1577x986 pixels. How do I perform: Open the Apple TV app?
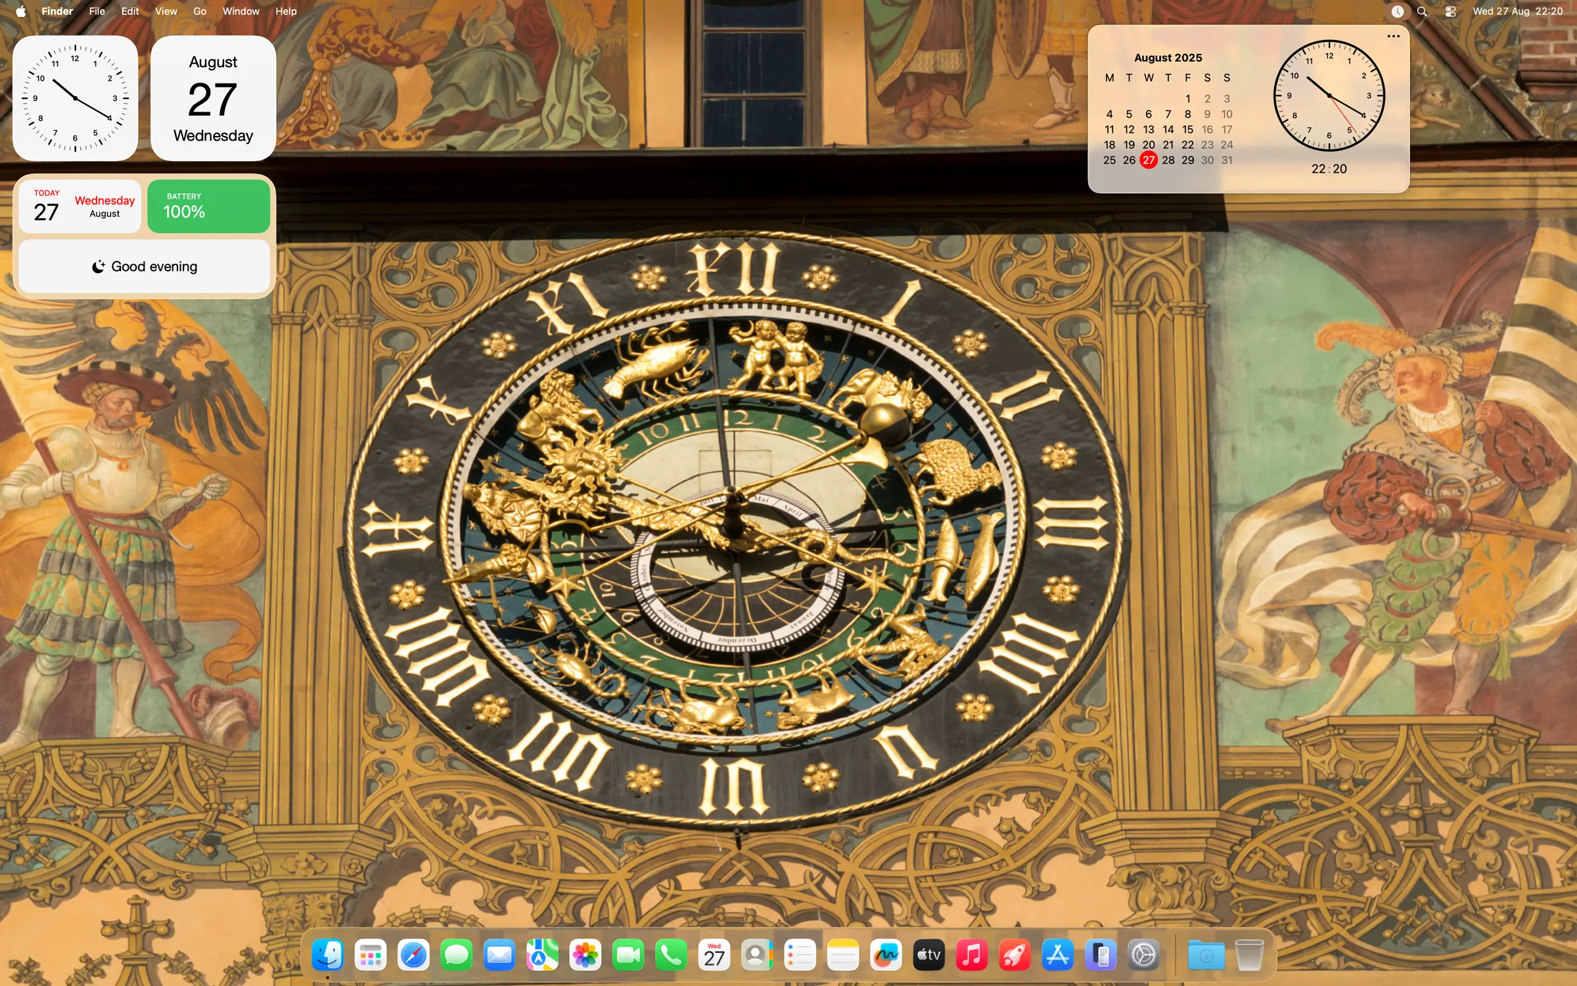[929, 955]
